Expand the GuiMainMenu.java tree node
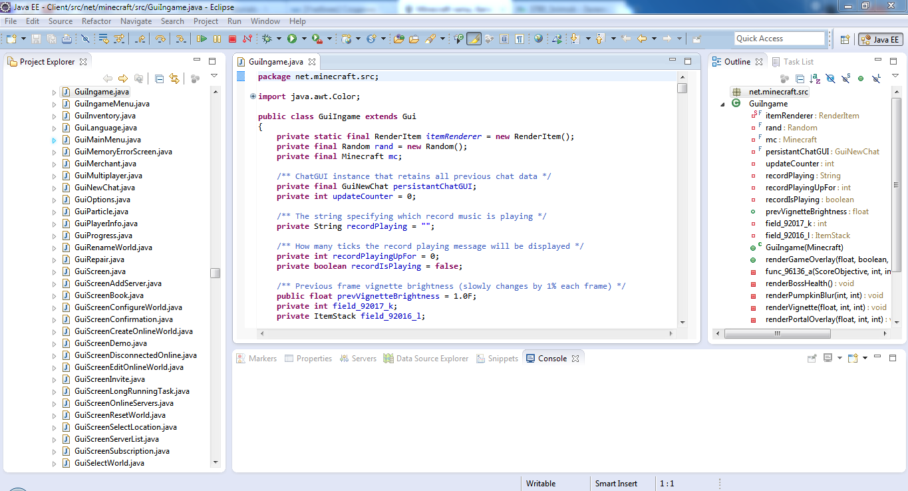The image size is (908, 491). pos(54,140)
